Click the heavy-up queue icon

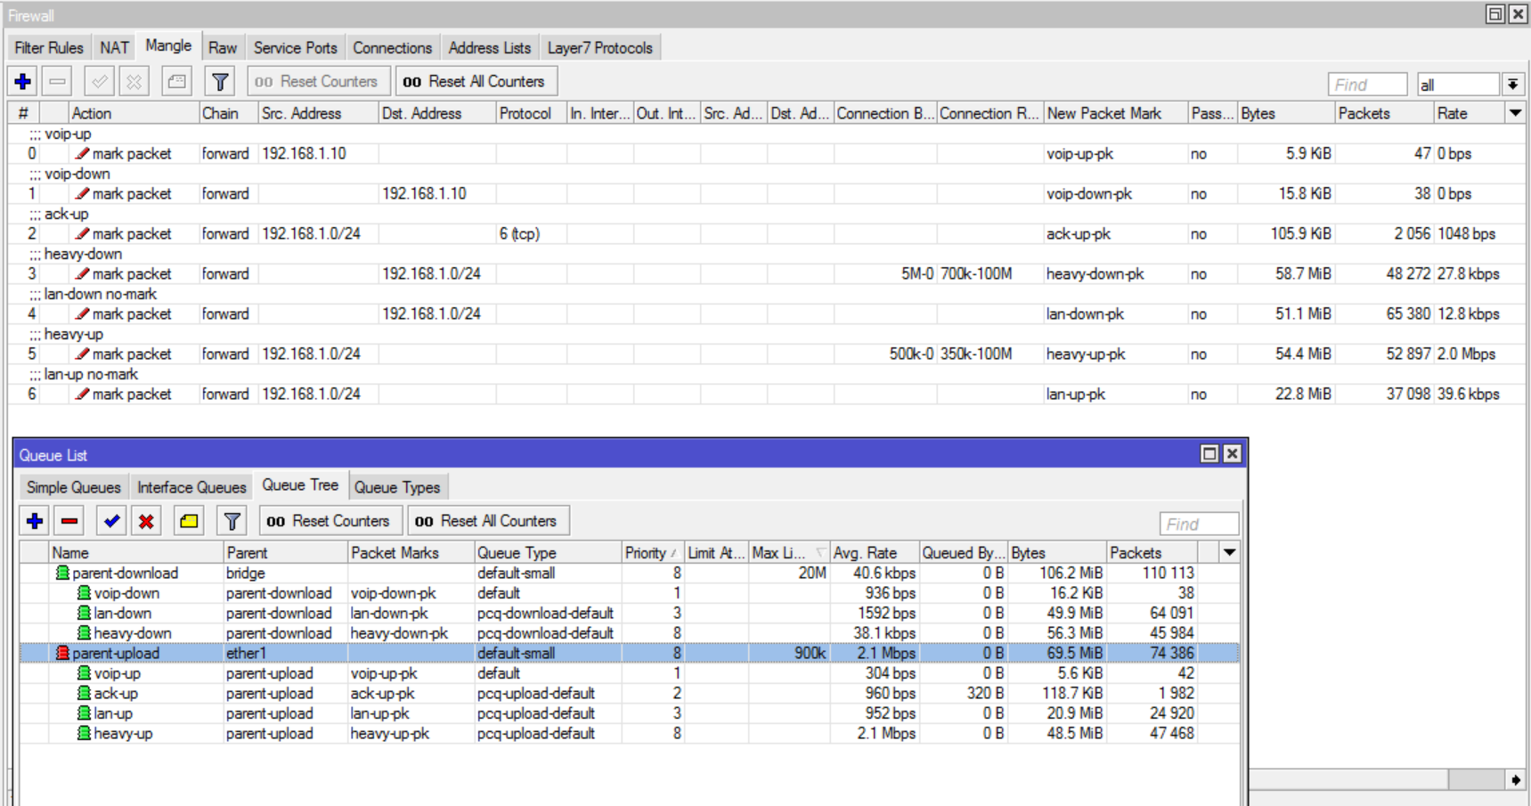click(x=84, y=733)
